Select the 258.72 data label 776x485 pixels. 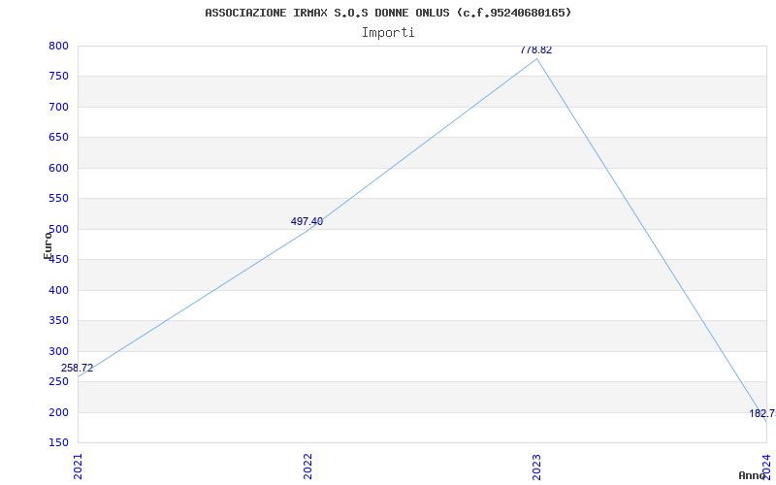[77, 369]
